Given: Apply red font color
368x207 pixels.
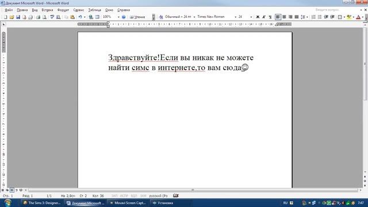Looking at the screenshot, I should 358,17.
